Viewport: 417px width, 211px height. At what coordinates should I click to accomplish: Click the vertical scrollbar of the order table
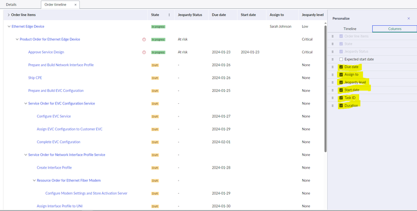click(326, 88)
